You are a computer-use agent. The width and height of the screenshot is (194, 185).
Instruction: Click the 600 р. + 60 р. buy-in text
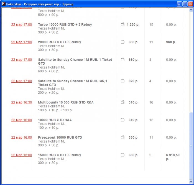pyautogui.click(x=48, y=71)
